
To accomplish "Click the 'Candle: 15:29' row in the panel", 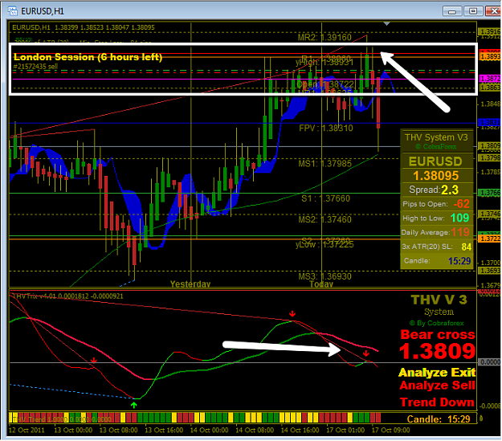I will (436, 261).
